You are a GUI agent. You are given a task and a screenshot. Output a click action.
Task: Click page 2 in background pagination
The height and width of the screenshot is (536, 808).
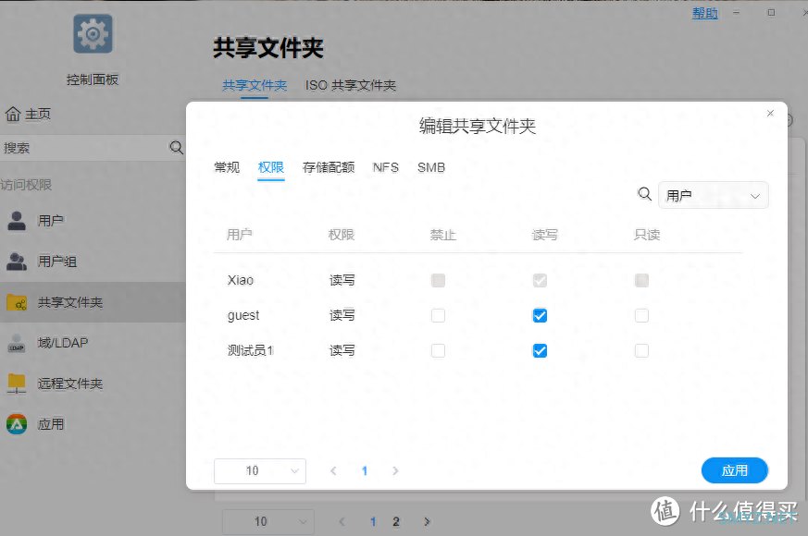pos(396,521)
